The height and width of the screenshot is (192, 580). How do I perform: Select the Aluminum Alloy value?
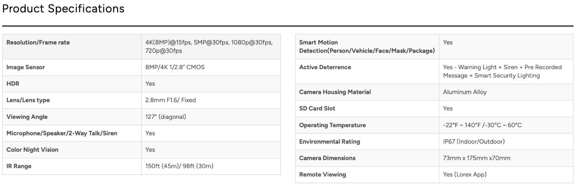pyautogui.click(x=465, y=92)
